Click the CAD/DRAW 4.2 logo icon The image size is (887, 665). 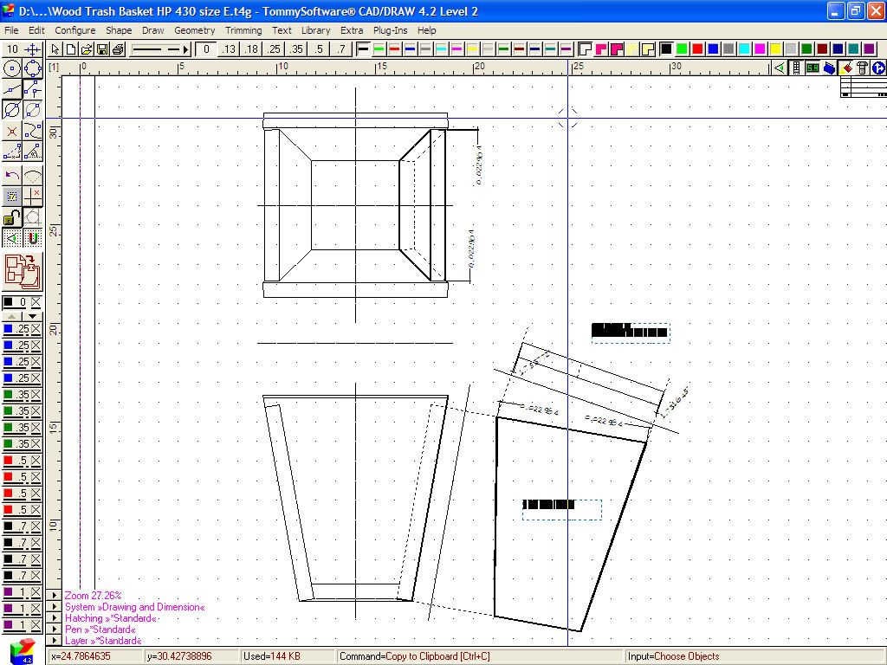pyautogui.click(x=23, y=651)
